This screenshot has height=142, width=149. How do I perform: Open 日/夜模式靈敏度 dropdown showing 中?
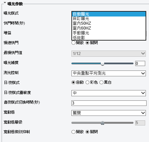coord(109,93)
